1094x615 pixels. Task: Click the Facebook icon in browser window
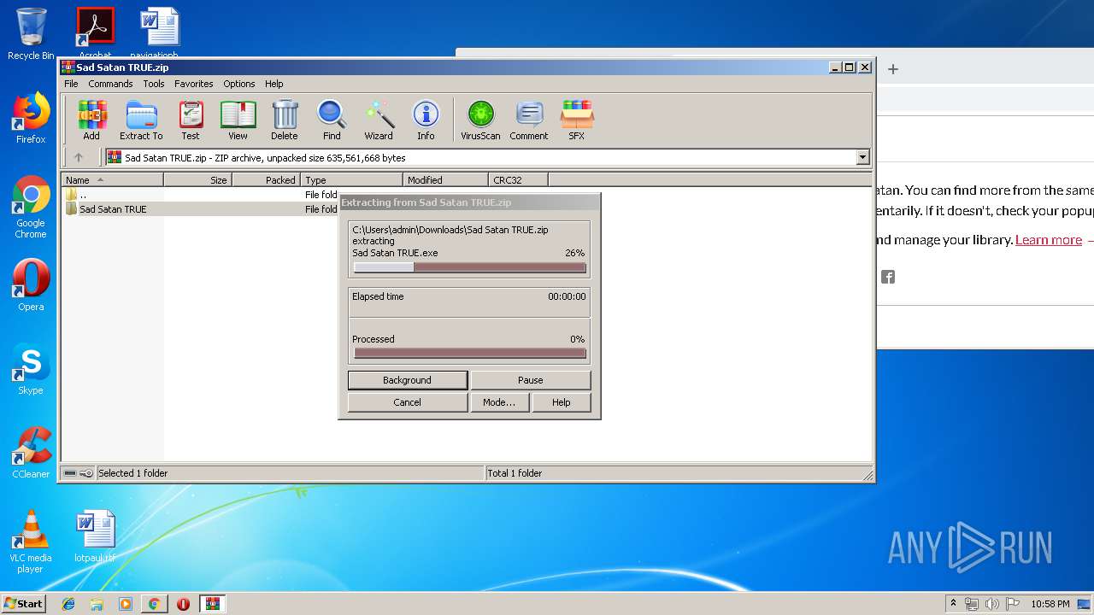pyautogui.click(x=888, y=277)
